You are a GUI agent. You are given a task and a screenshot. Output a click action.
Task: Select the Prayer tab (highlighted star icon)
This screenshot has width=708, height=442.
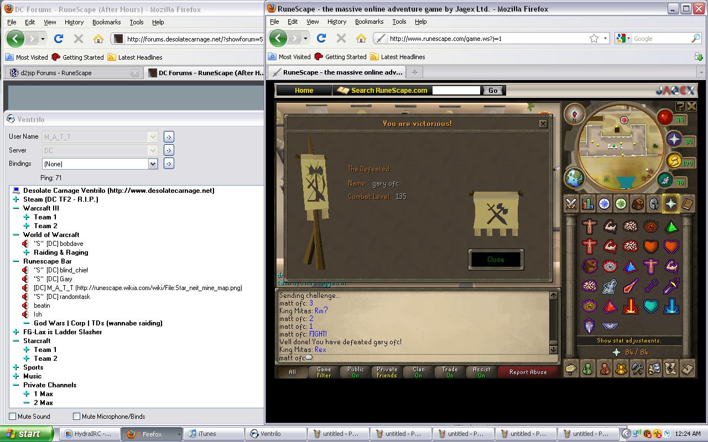point(670,204)
